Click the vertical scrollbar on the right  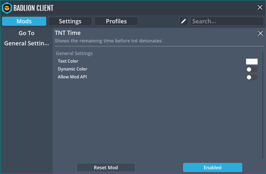(262, 105)
